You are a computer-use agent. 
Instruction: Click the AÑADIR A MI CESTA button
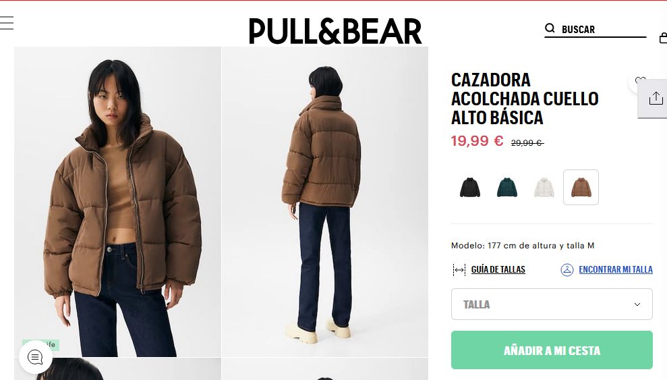click(552, 350)
